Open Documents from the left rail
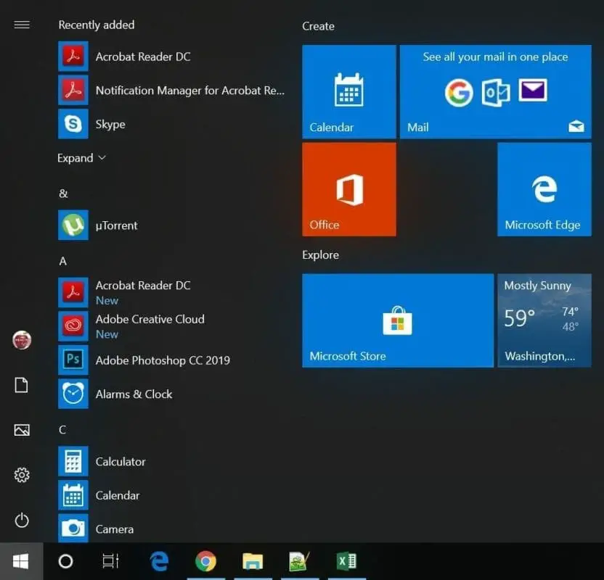The height and width of the screenshot is (580, 604). click(22, 385)
